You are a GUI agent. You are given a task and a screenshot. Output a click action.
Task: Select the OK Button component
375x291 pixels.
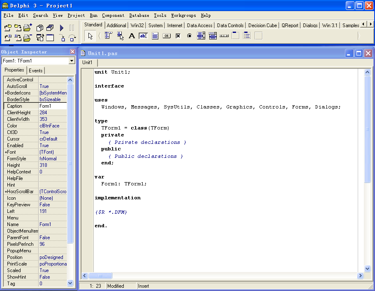click(x=167, y=36)
